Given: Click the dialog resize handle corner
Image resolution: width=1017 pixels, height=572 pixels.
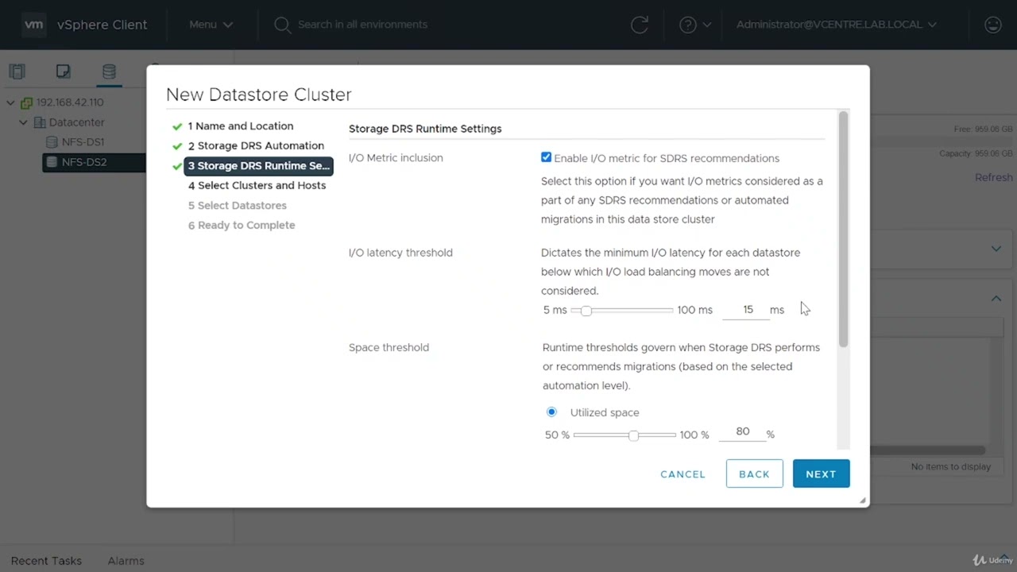Looking at the screenshot, I should click(862, 500).
